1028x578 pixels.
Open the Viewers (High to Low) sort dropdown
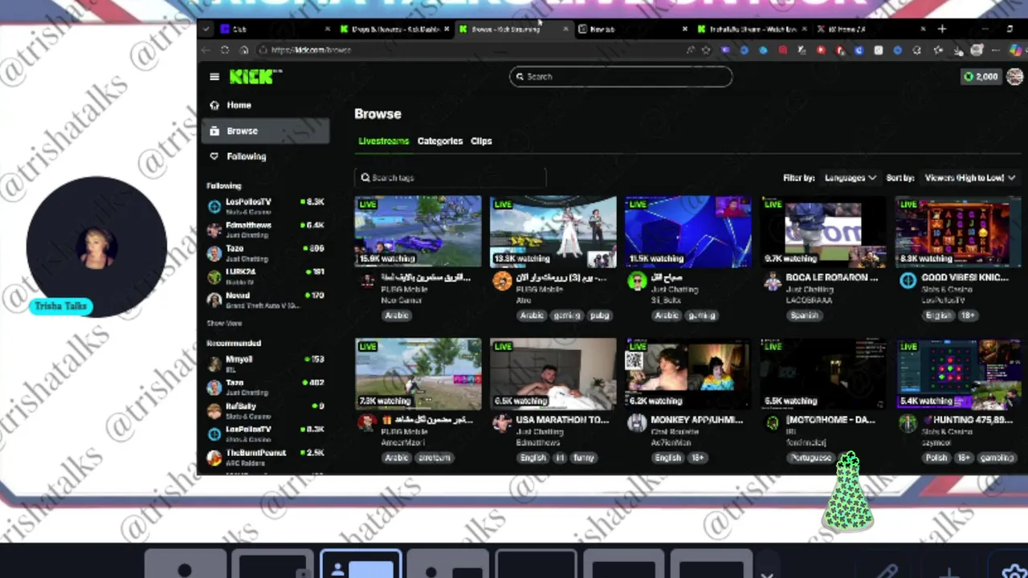(969, 177)
